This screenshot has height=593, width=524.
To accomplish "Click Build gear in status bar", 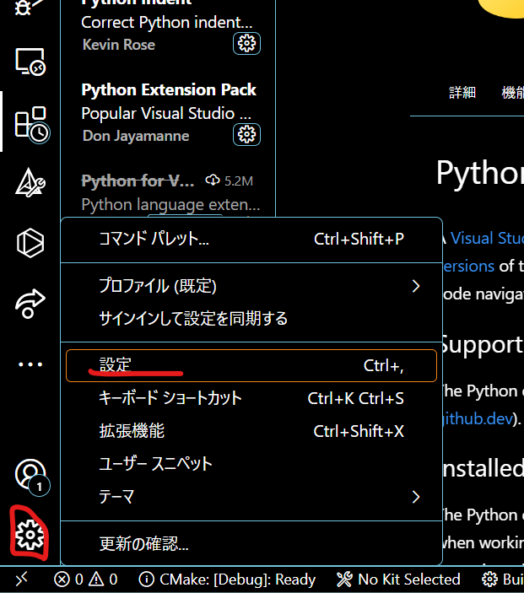I will click(502, 579).
